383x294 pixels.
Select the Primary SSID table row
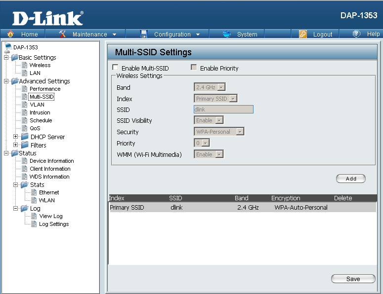point(243,208)
